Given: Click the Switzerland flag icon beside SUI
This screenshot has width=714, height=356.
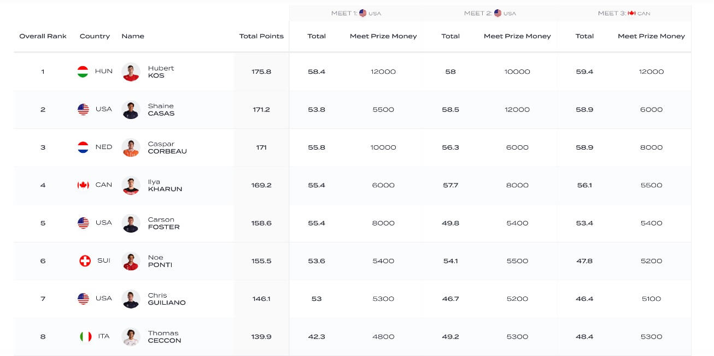Looking at the screenshot, I should point(85,261).
